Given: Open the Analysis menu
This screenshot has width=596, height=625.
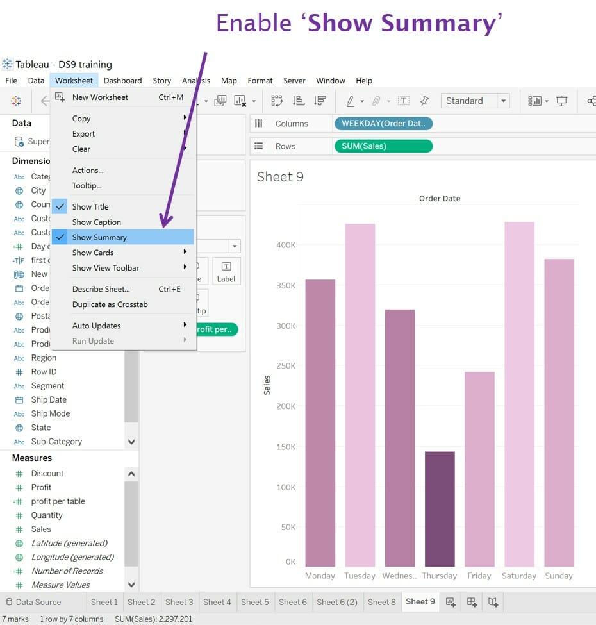Looking at the screenshot, I should (195, 81).
